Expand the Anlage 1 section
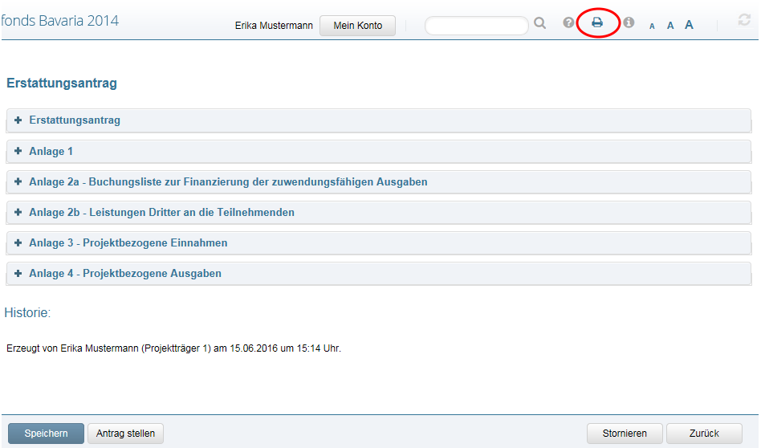This screenshot has width=761, height=448. (51, 151)
